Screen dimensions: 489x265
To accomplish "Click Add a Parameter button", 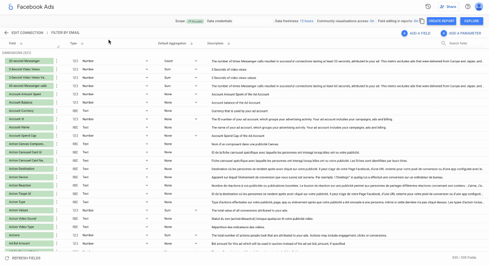I will (x=461, y=33).
